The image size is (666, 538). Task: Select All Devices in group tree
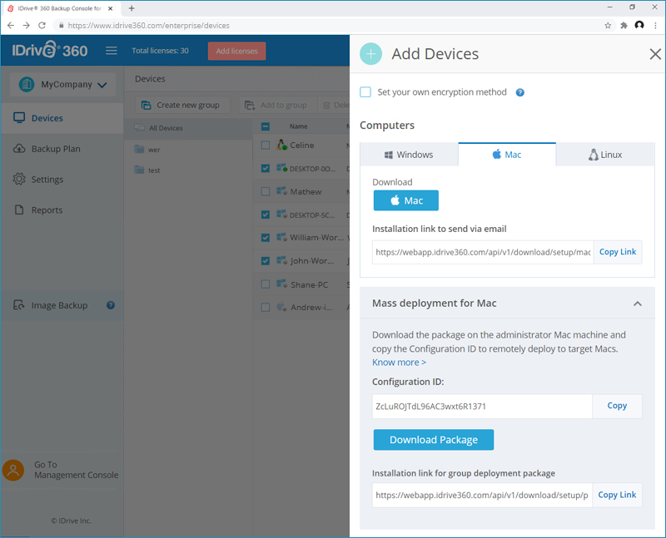click(188, 128)
